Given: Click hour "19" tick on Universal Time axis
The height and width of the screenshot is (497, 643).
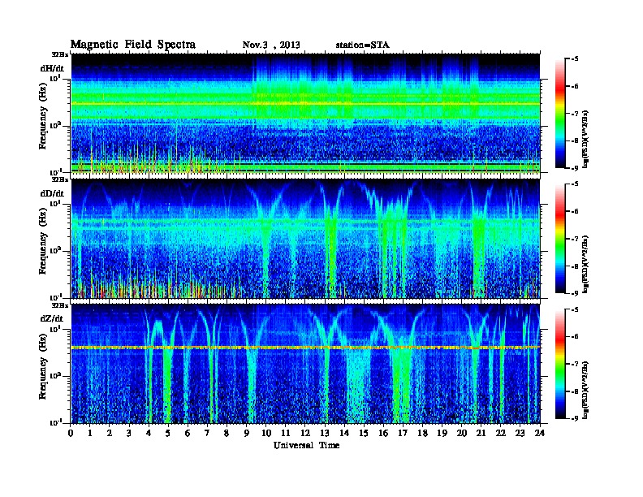Looking at the screenshot, I should tap(442, 434).
